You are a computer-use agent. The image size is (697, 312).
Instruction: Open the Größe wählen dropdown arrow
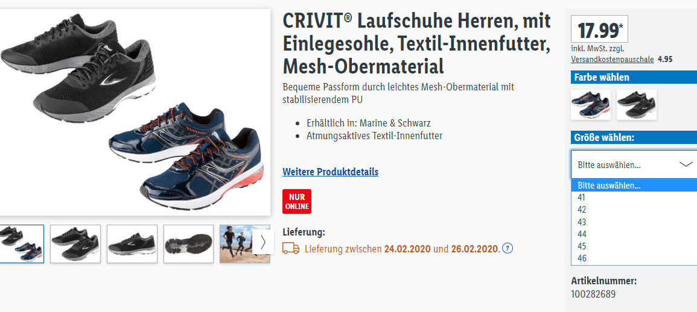click(686, 164)
